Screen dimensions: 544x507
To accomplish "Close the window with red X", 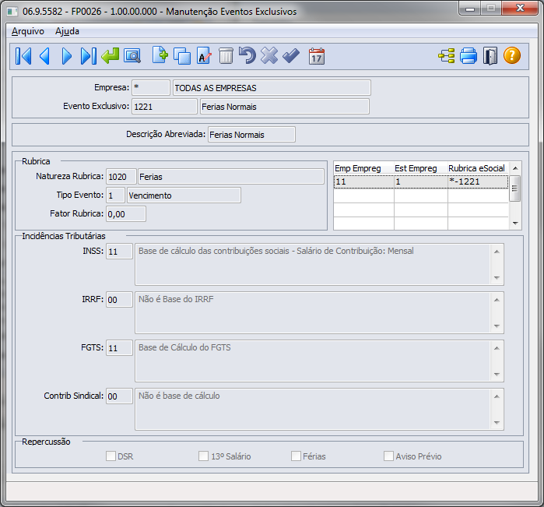I will pos(520,9).
